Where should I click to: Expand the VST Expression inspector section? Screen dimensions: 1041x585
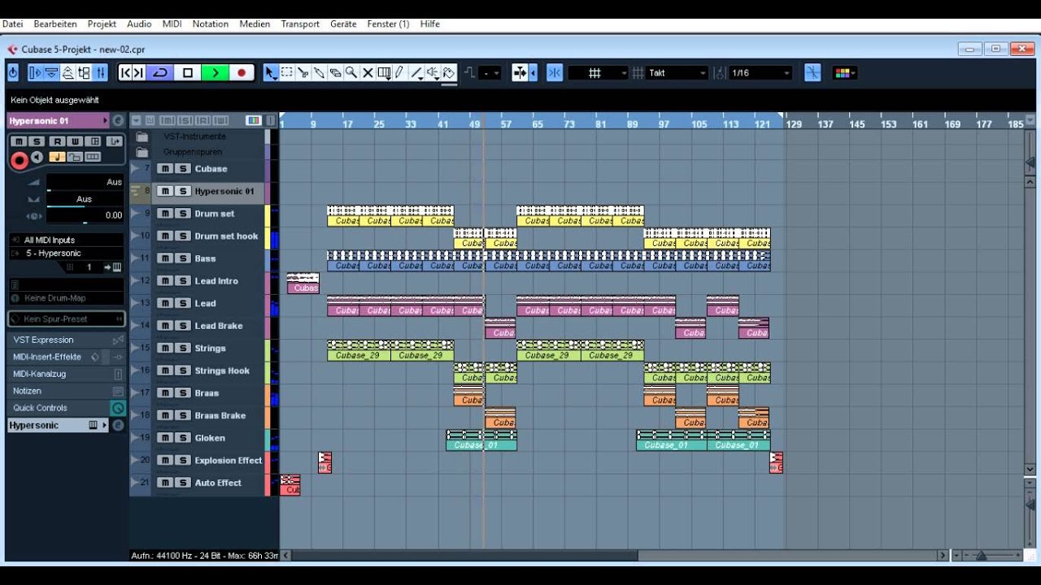pos(66,340)
